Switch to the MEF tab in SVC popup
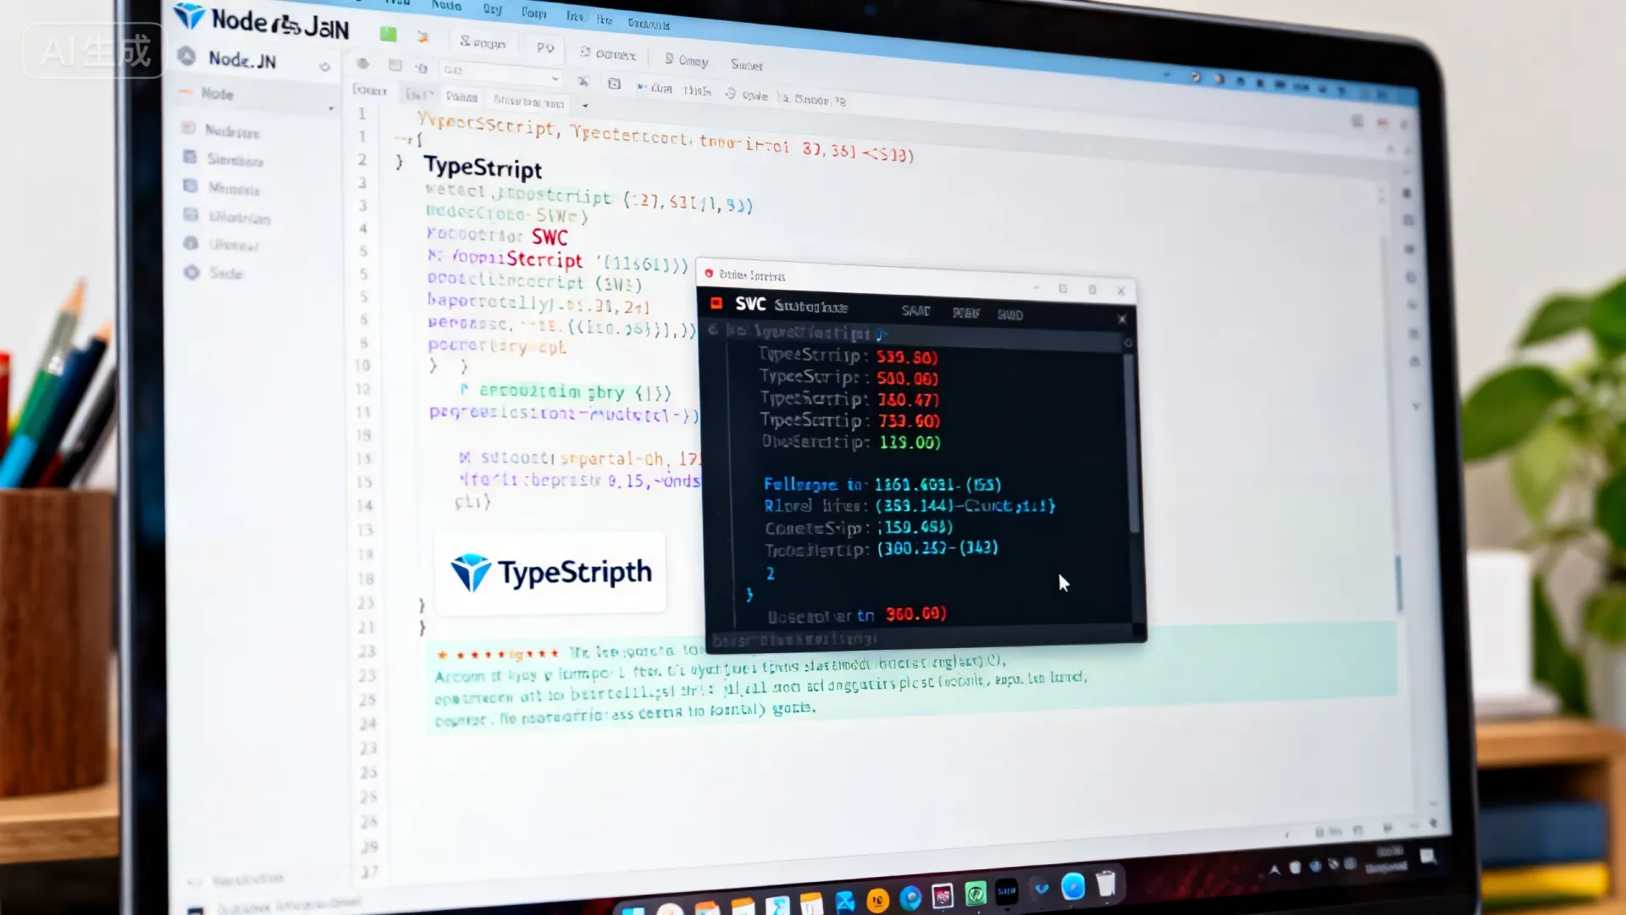This screenshot has width=1626, height=915. point(965,313)
